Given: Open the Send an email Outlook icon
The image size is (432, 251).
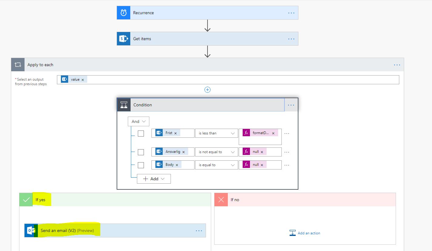Looking at the screenshot, I should [31, 230].
